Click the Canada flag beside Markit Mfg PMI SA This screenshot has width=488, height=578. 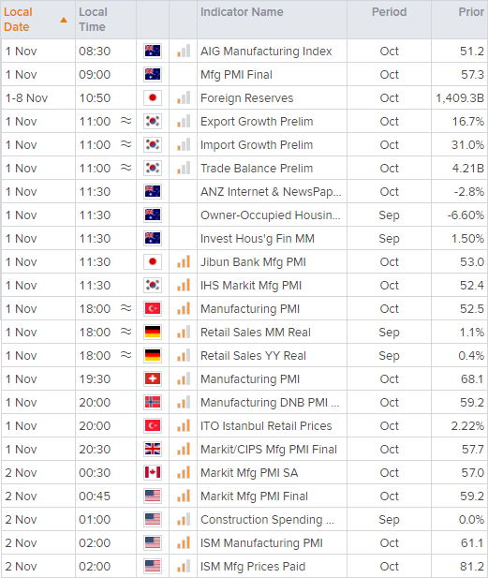pyautogui.click(x=153, y=472)
